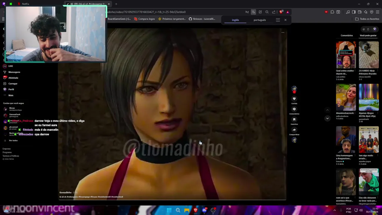Open Brave Wallet icon
The image size is (382, 215).
pos(360,12)
